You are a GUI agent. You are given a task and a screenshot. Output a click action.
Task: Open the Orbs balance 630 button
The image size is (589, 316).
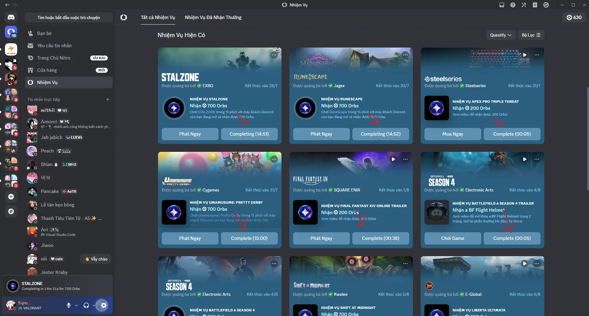574,17
